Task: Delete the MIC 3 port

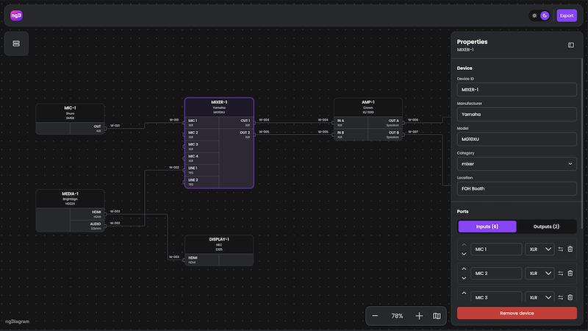Action: [x=570, y=297]
